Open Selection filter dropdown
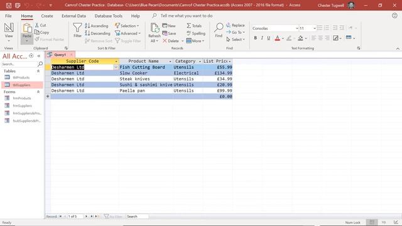This screenshot has width=402, height=226. coord(127,26)
